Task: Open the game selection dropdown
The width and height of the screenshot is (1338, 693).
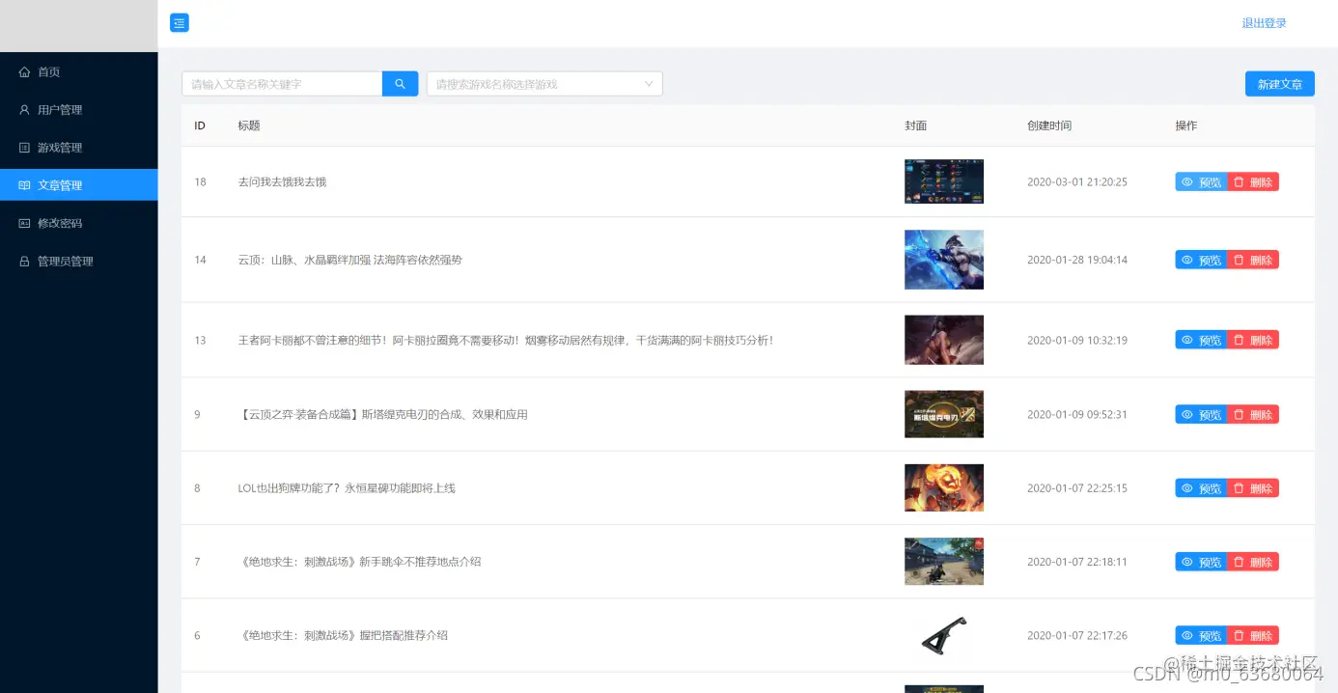Action: click(544, 83)
